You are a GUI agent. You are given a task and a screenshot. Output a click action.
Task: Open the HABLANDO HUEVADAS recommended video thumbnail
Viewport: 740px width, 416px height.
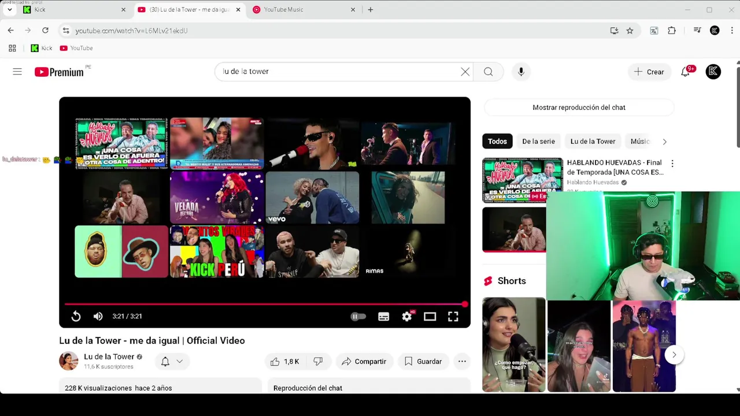(x=523, y=180)
